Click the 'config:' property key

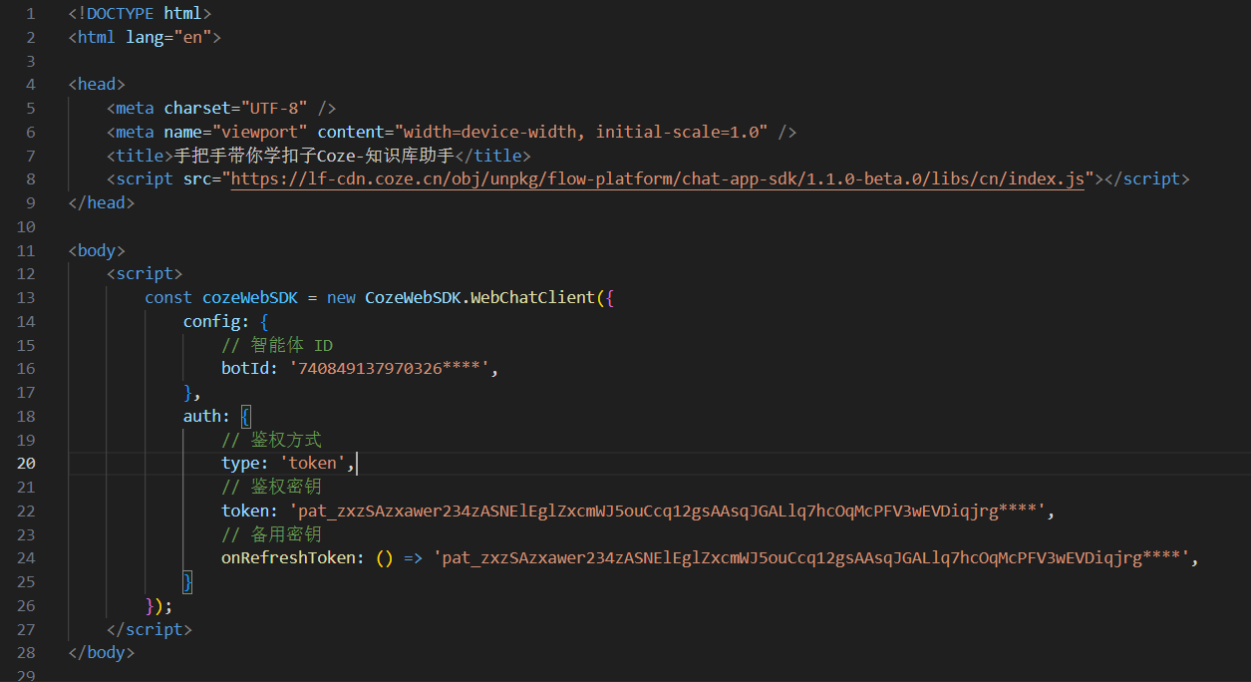pos(216,322)
